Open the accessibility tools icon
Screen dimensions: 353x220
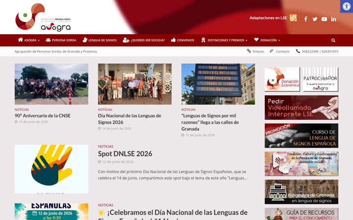[347, 6]
